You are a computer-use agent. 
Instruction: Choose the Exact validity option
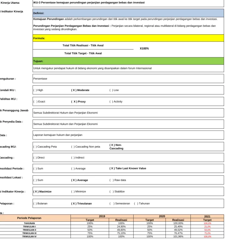(x=39, y=101)
